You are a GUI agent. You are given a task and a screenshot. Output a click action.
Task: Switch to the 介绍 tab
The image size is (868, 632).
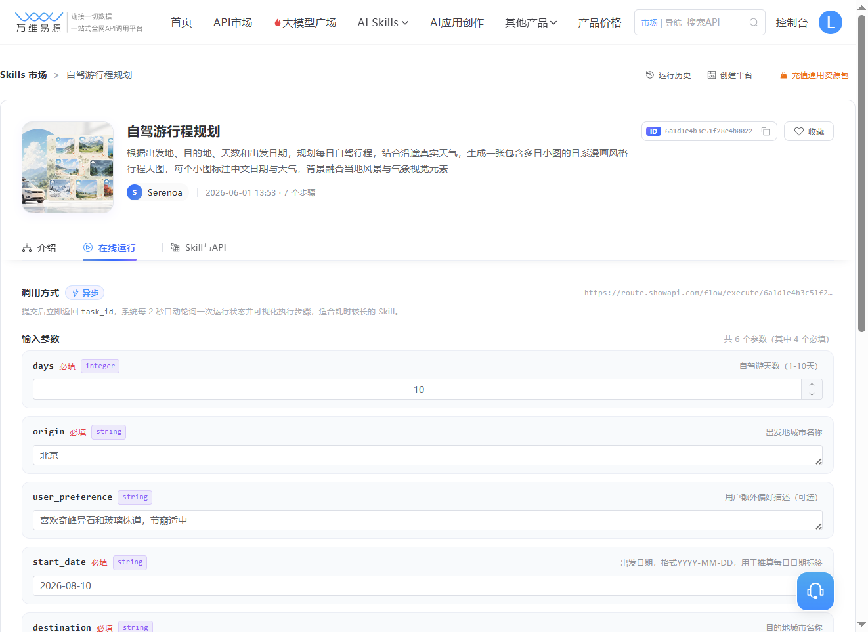click(39, 247)
